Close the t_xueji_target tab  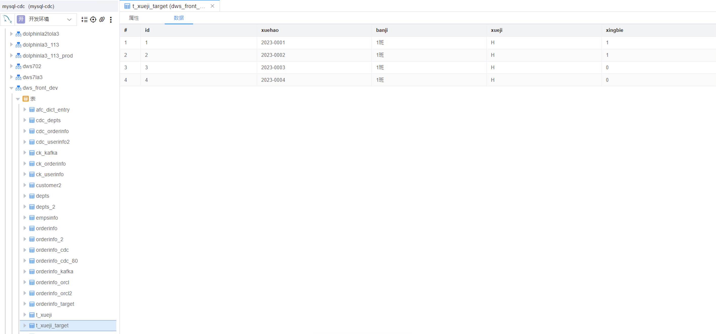click(212, 6)
